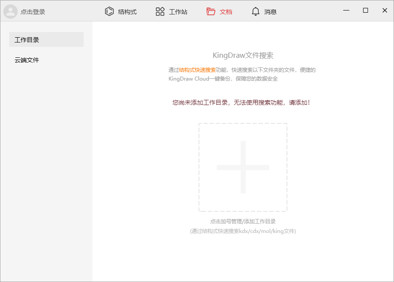Viewport: 394px width, 282px height.
Task: Click the 结构式 hexagon icon
Action: 109,11
